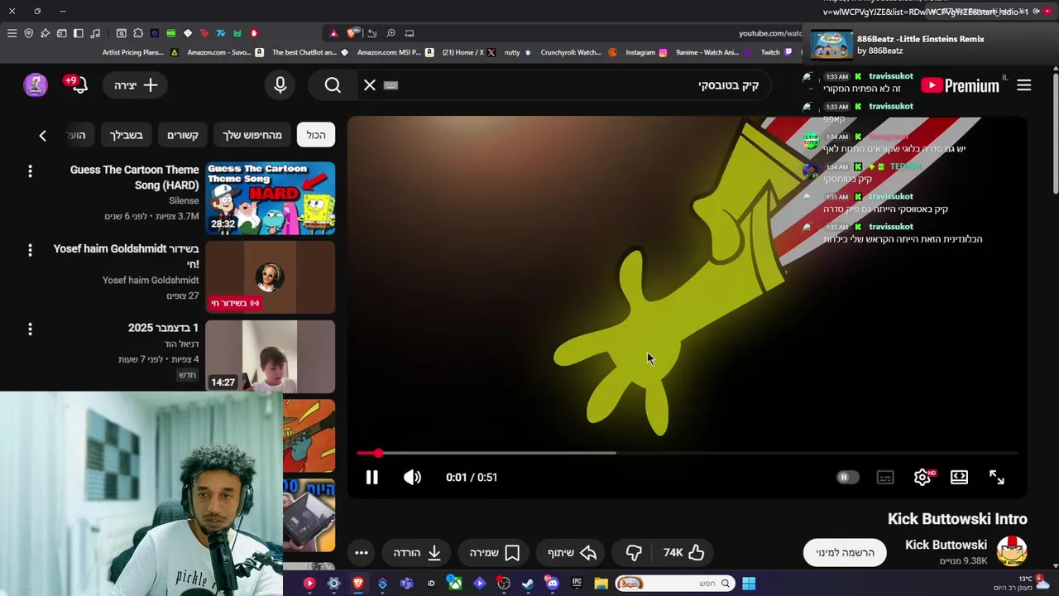Click Windows Start button on taskbar

749,584
